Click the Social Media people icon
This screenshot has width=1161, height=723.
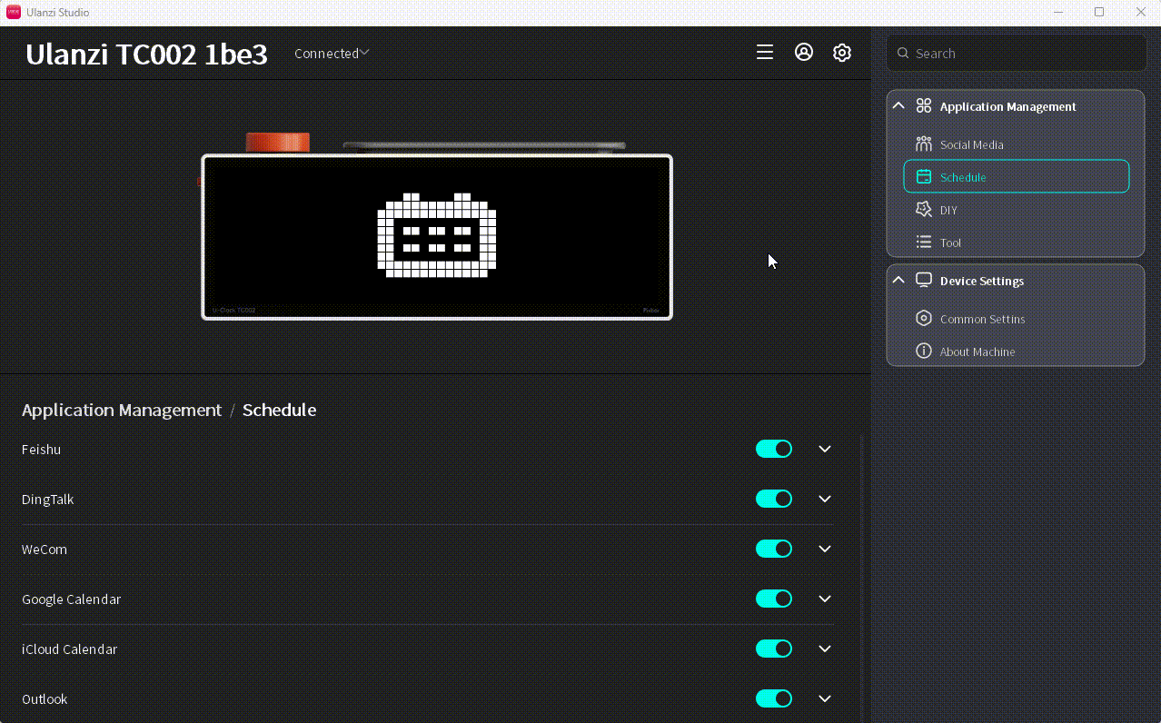924,144
